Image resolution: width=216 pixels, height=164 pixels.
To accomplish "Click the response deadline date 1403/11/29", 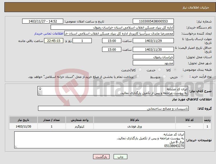I will point(153,41).
